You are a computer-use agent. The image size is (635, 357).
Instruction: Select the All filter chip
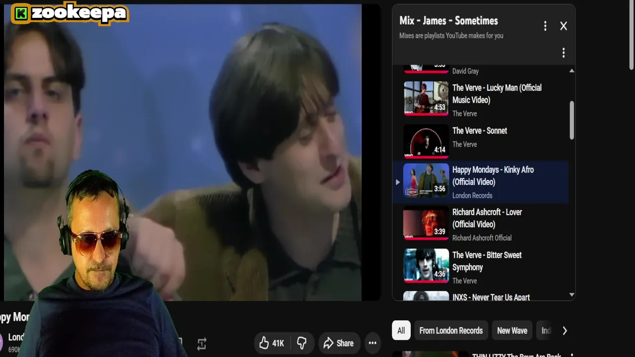401,331
